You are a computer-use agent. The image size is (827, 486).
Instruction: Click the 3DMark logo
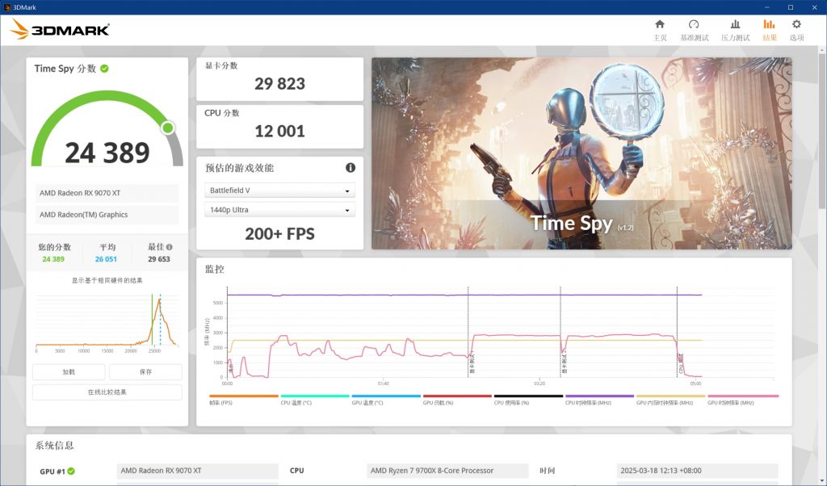(60, 31)
